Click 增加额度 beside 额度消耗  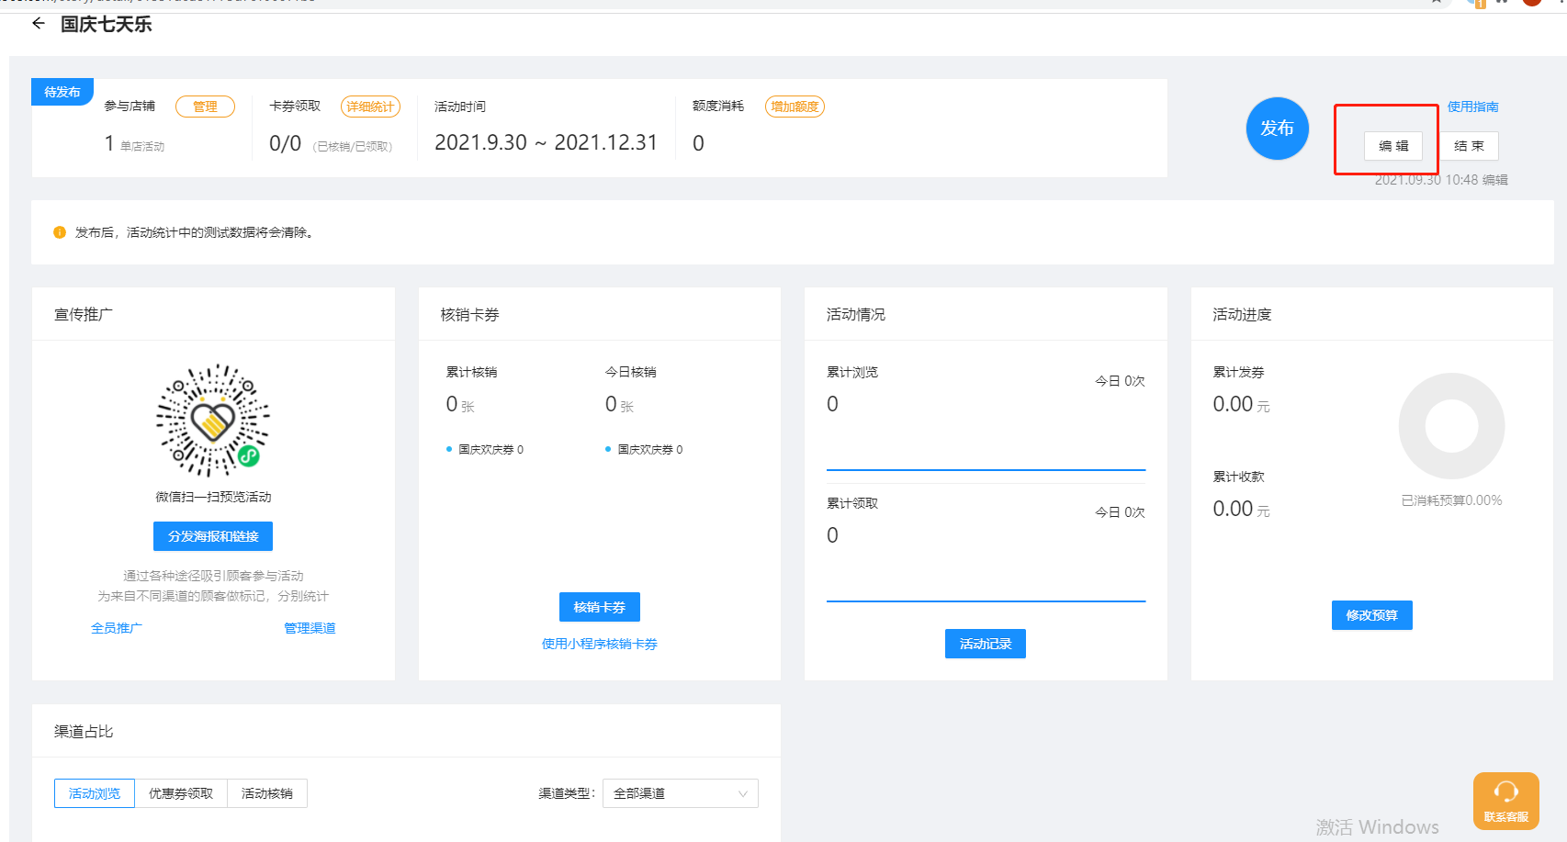click(795, 107)
